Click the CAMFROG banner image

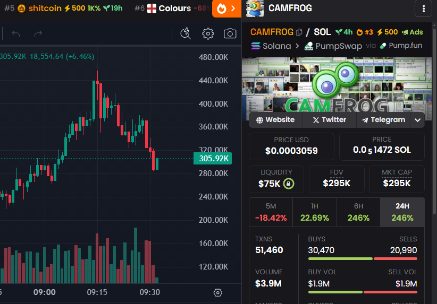[337, 84]
